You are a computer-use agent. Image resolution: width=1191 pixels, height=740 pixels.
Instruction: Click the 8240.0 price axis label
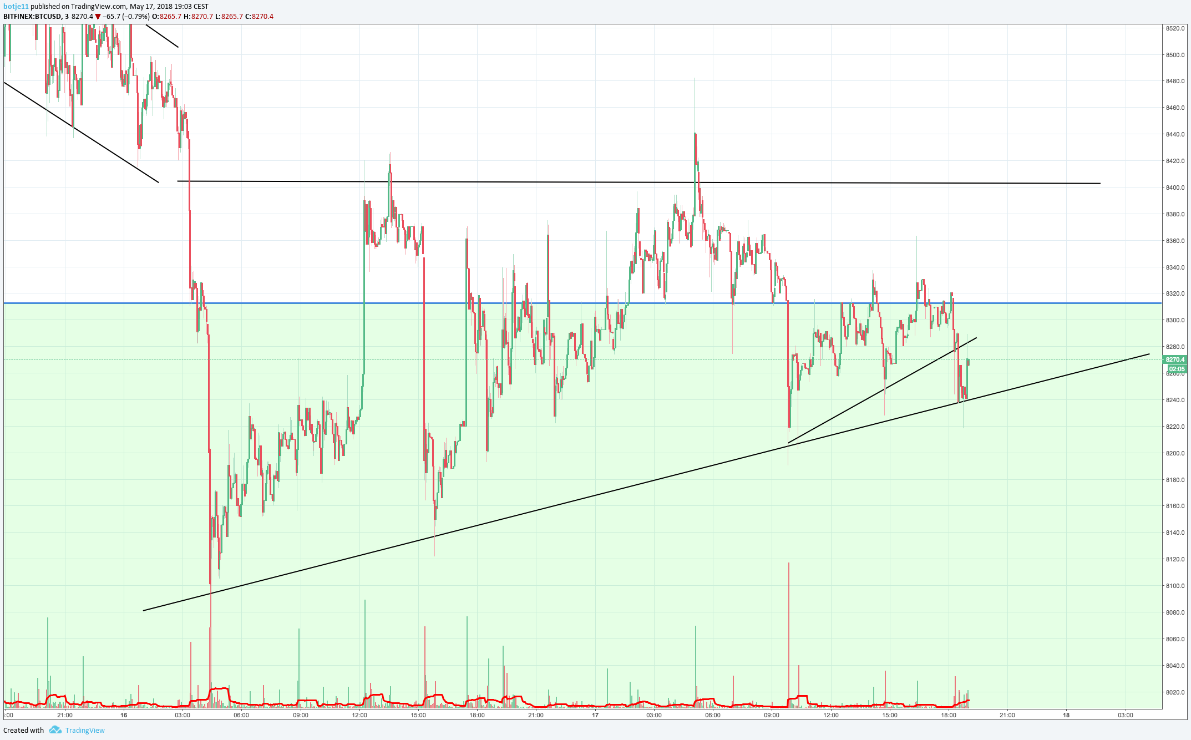[x=1175, y=400]
